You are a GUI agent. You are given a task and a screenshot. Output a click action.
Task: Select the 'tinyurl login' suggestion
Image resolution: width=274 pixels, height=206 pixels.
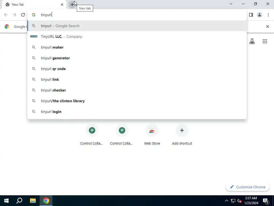tap(137, 112)
